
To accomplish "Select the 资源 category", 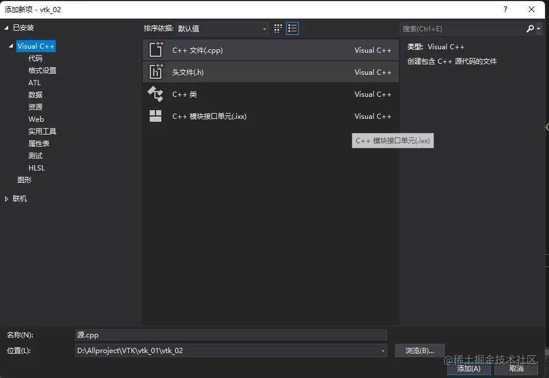I will pyautogui.click(x=35, y=107).
